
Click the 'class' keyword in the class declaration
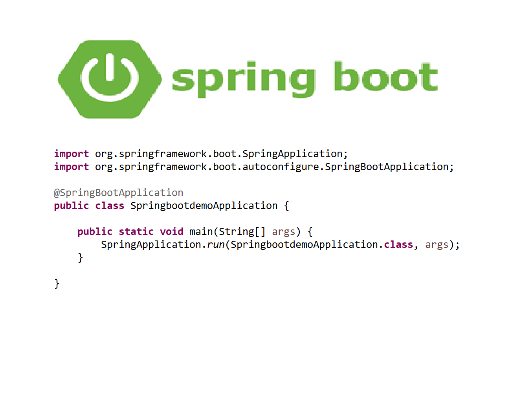(x=109, y=205)
